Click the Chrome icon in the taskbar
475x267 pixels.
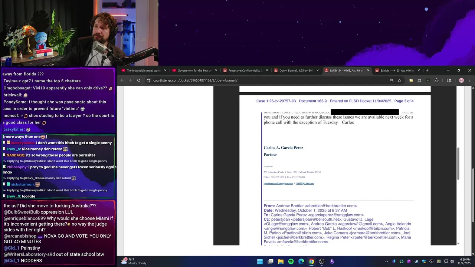[x=311, y=261]
